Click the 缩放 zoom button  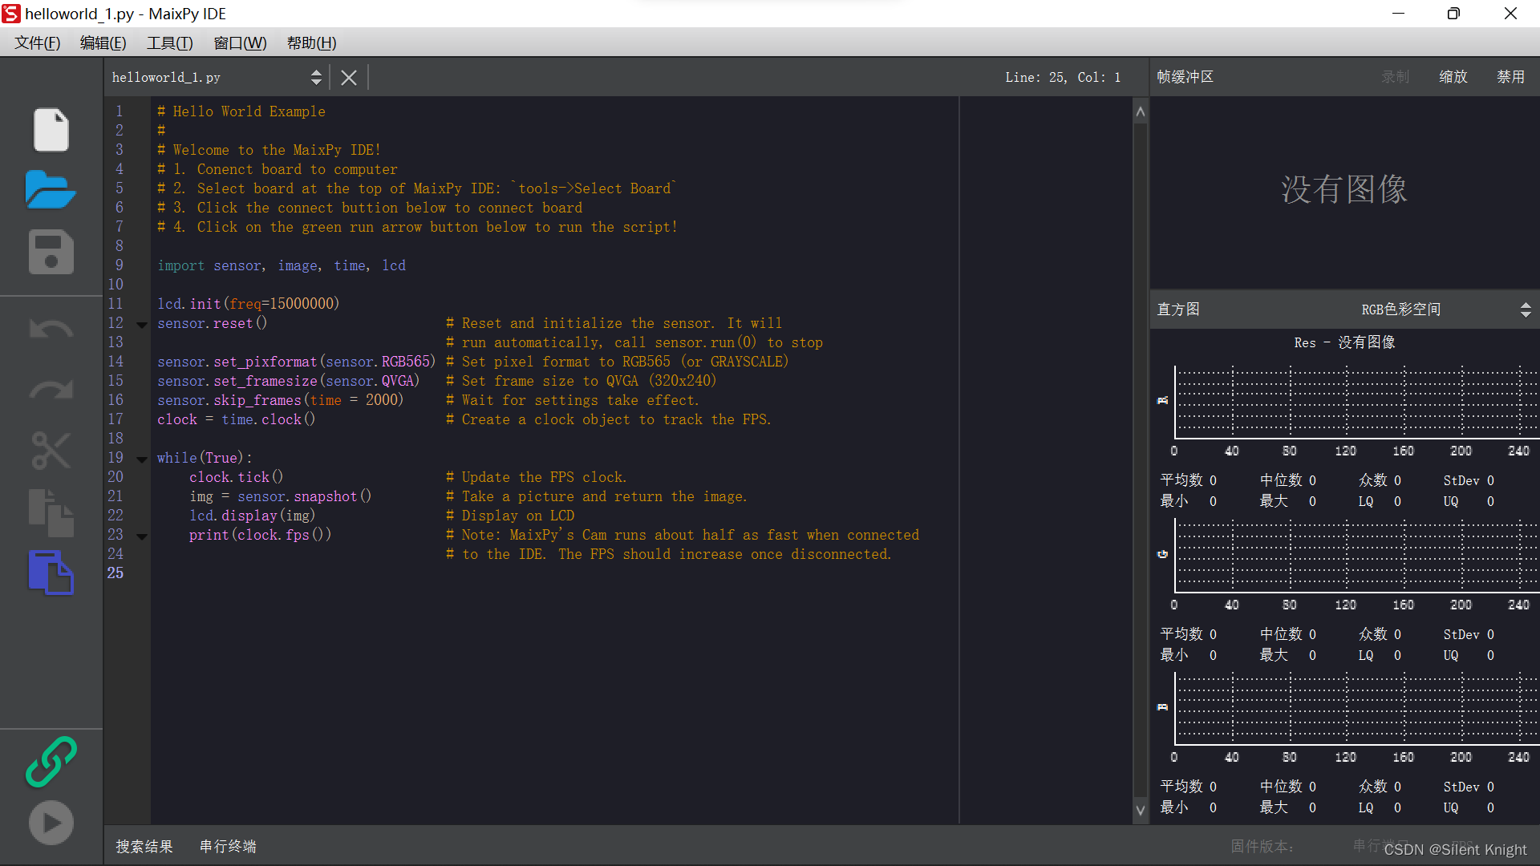1453,77
